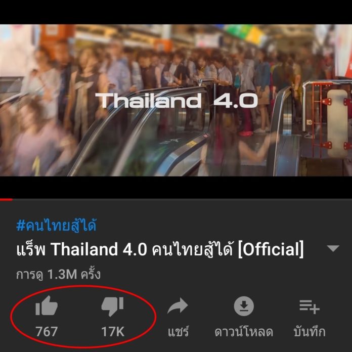This screenshot has height=352, width=352.
Task: Click the red played portion of progress bar
Action: coord(6,199)
